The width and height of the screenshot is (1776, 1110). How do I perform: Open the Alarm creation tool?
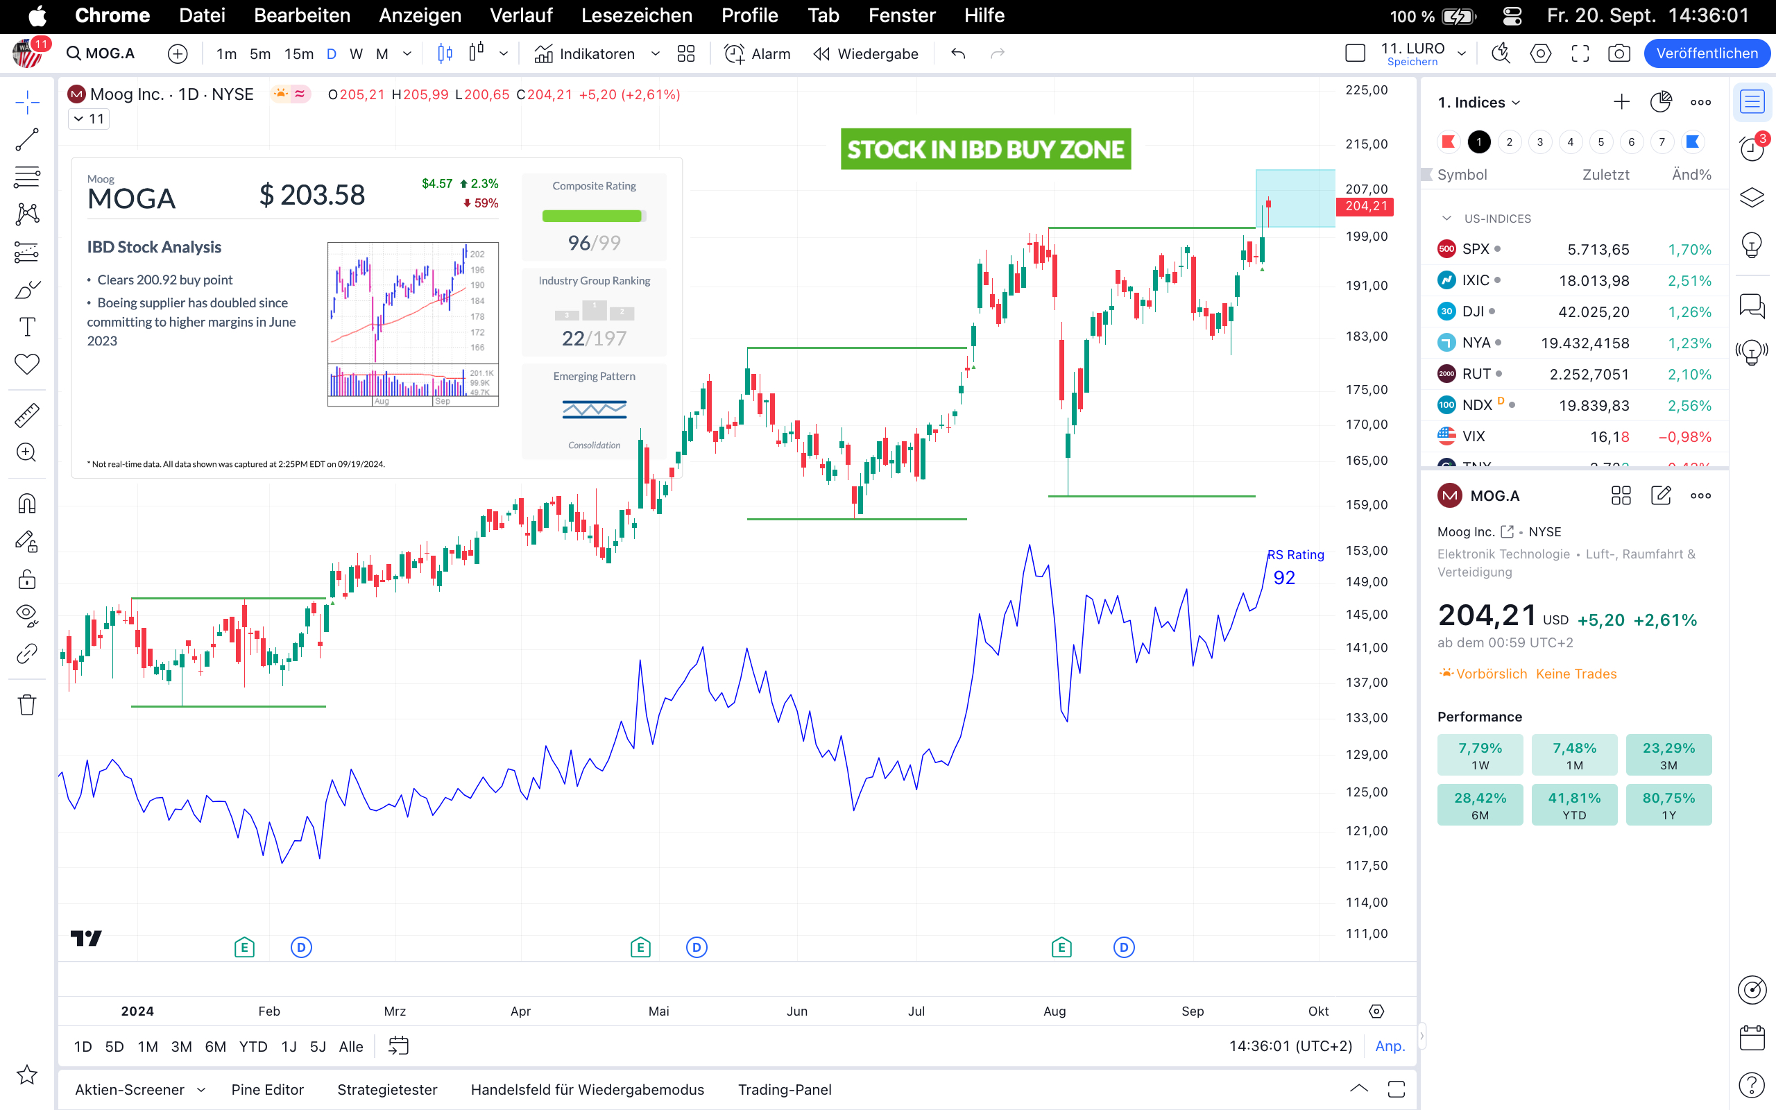click(x=758, y=53)
